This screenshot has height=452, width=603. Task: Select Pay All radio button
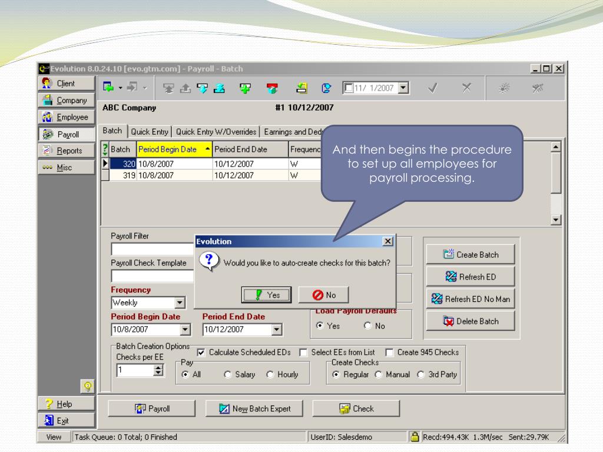185,374
